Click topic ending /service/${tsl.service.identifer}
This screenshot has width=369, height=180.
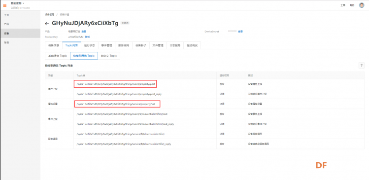(120, 134)
